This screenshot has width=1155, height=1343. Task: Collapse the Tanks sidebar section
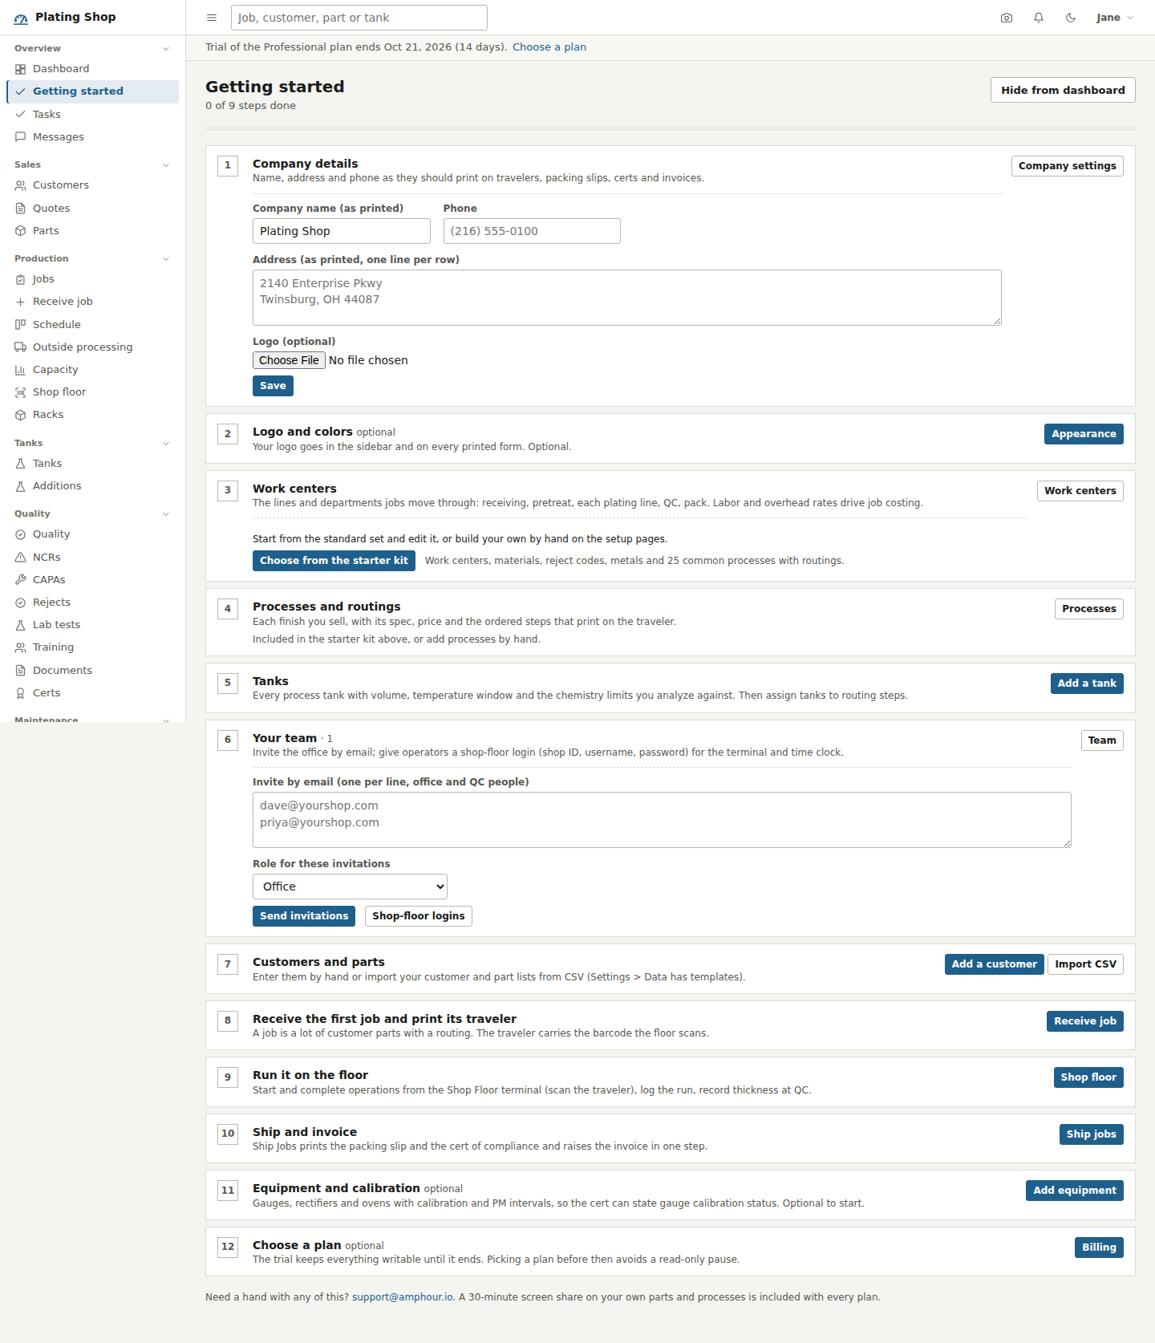coord(166,444)
